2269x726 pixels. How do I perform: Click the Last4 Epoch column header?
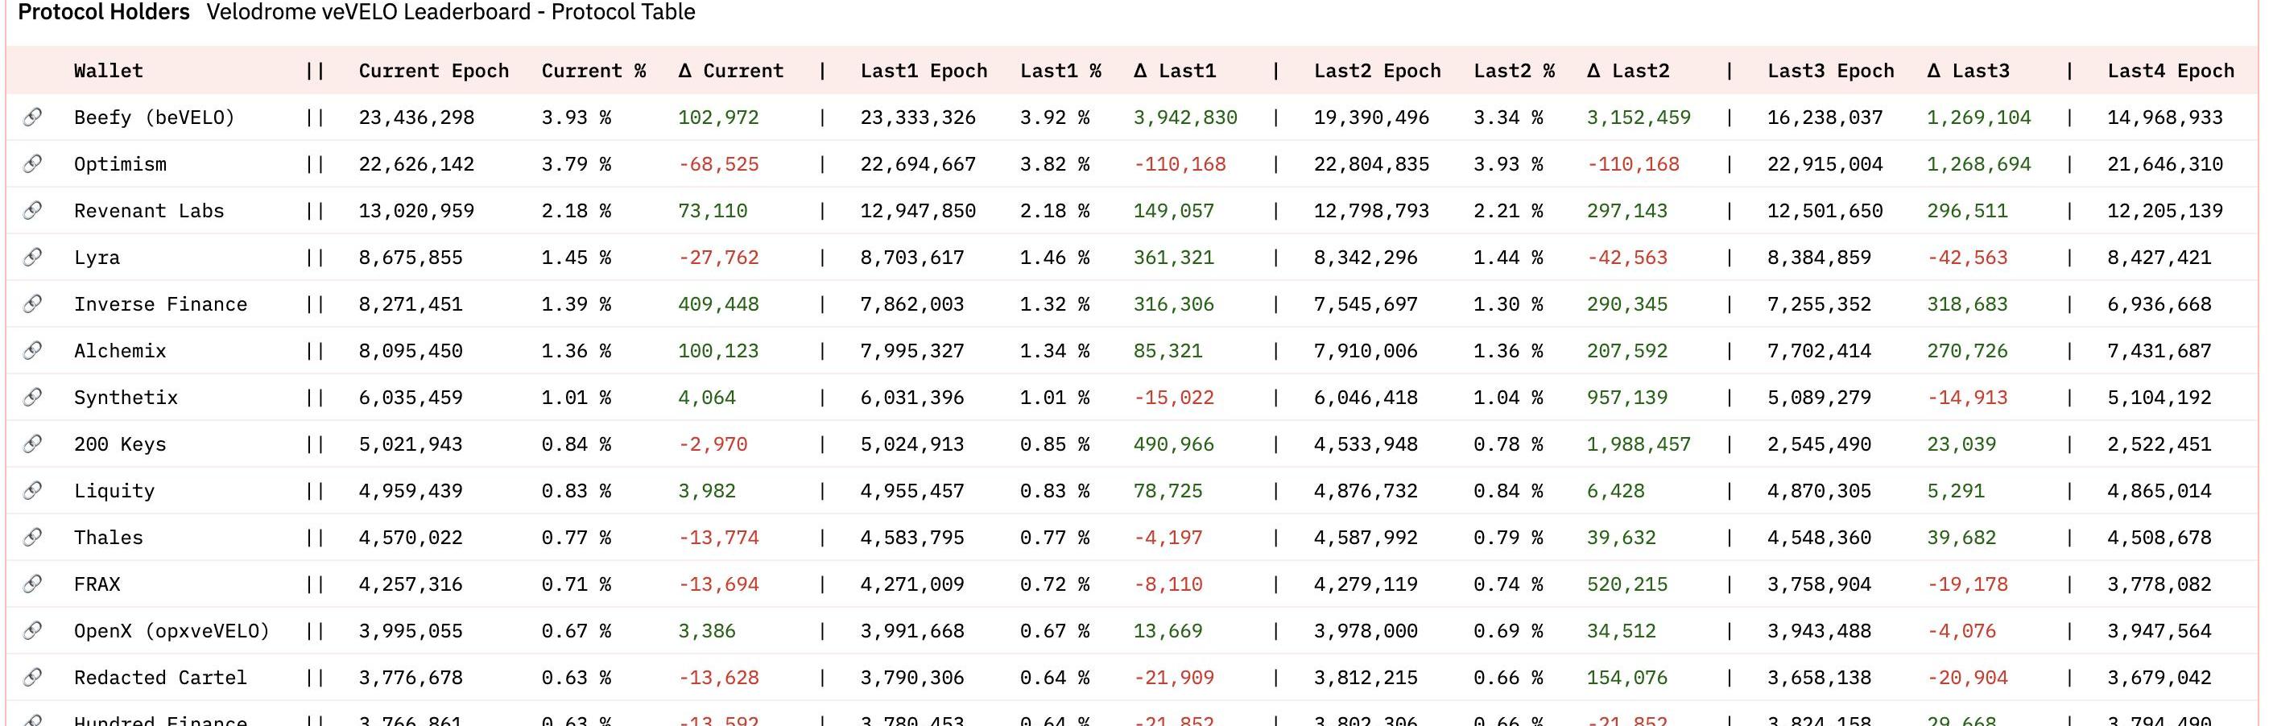click(2170, 70)
